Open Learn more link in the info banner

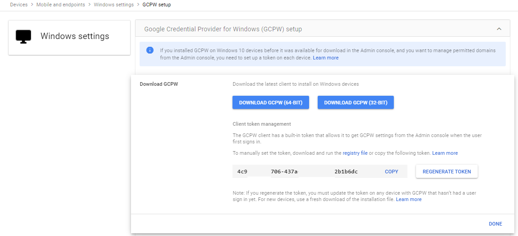click(326, 58)
